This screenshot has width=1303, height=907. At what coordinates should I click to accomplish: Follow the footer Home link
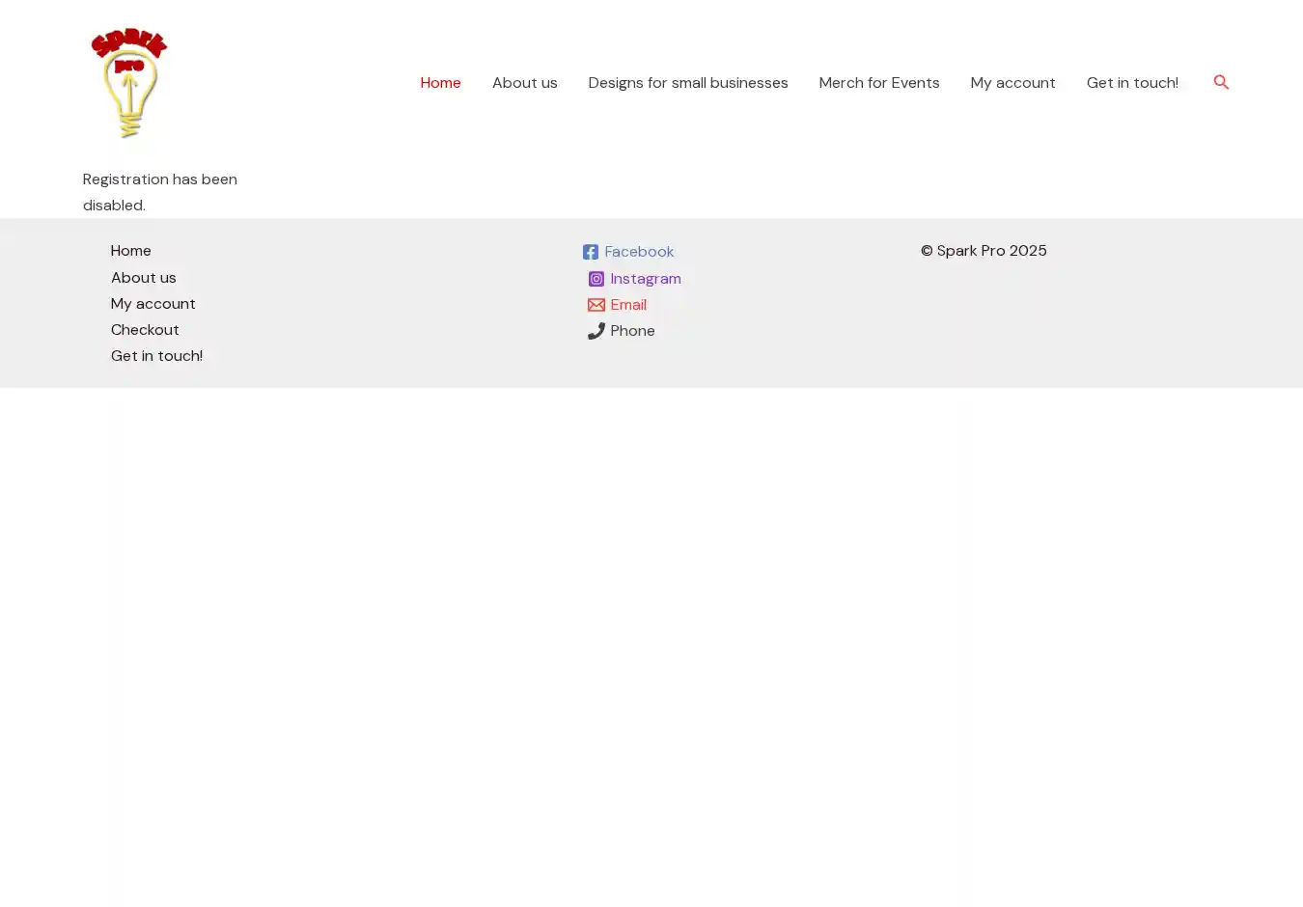[x=131, y=251]
